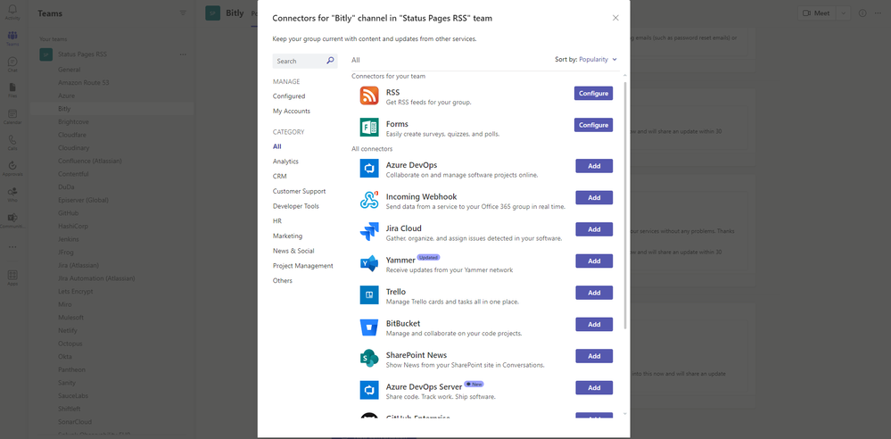This screenshot has width=891, height=439.
Task: Open the Netlify channel
Action: coord(68,330)
